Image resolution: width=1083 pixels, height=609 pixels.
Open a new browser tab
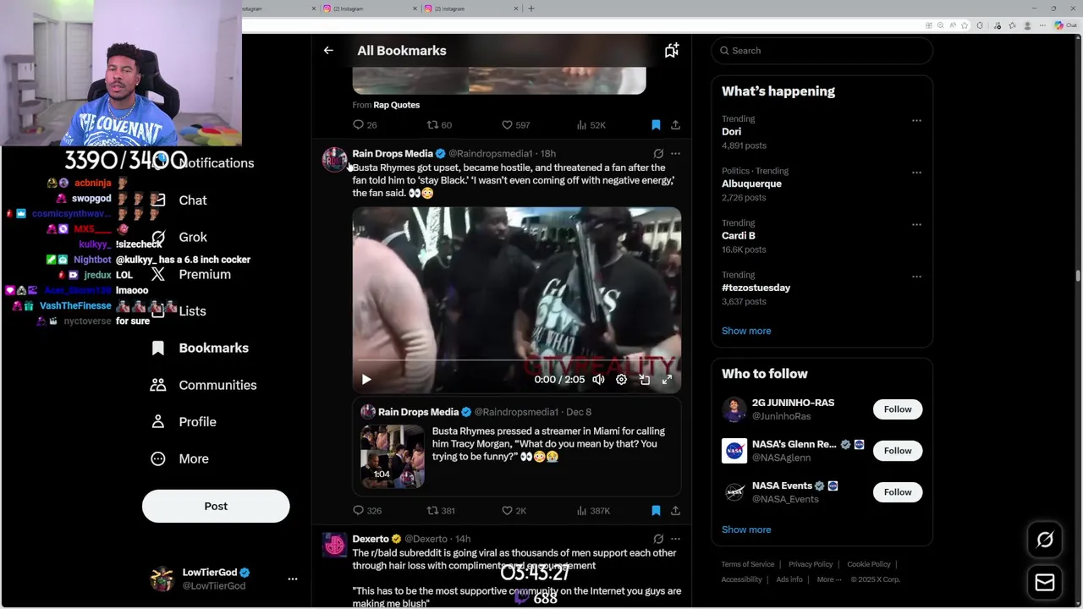(531, 8)
